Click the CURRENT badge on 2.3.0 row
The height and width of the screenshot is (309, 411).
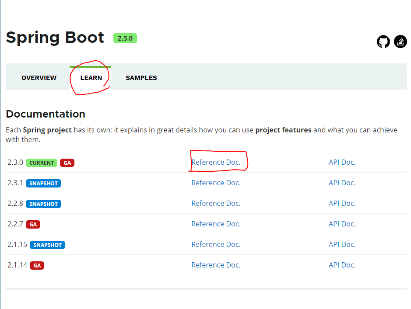pos(42,163)
